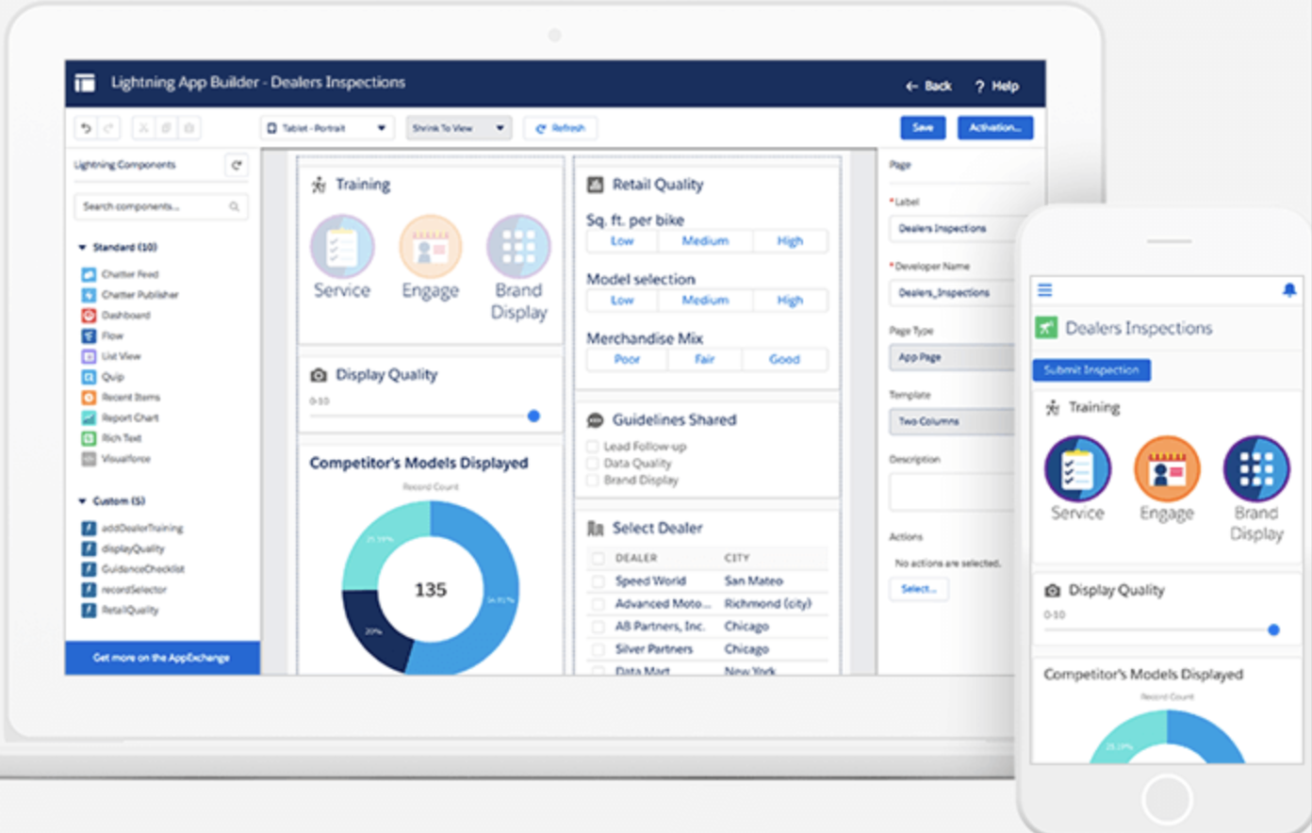Screen dimensions: 1312x833
Task: Select Good for Merchandise Mix
Action: pos(784,360)
